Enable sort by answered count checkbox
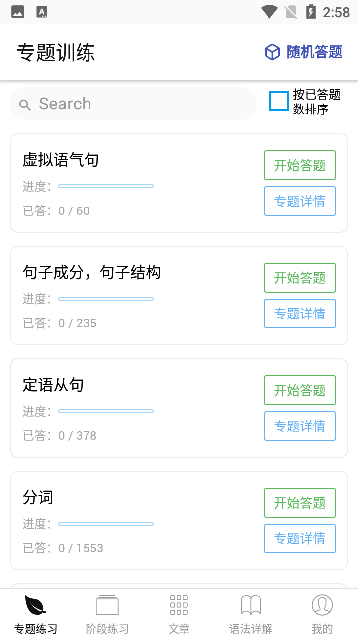The height and width of the screenshot is (637, 358). click(x=279, y=101)
